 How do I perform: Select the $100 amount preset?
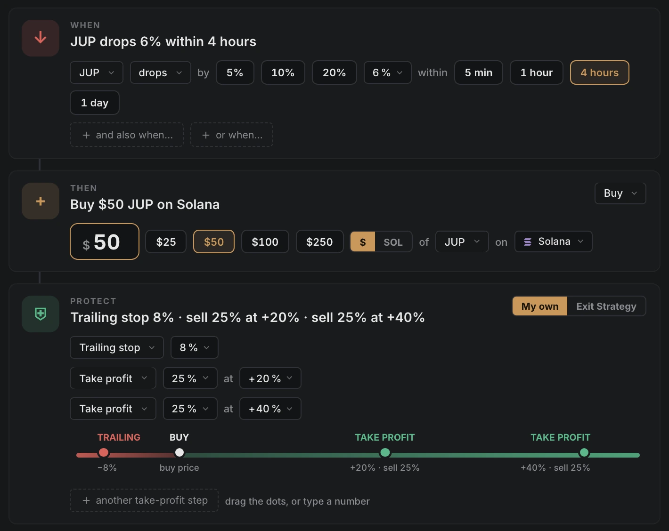click(265, 241)
